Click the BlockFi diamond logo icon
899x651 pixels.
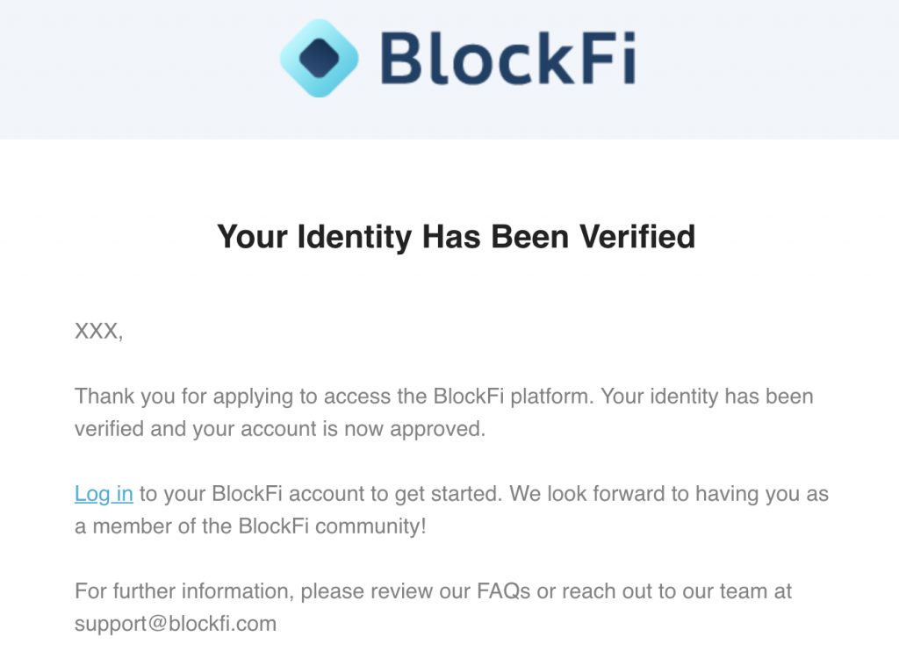click(320, 58)
